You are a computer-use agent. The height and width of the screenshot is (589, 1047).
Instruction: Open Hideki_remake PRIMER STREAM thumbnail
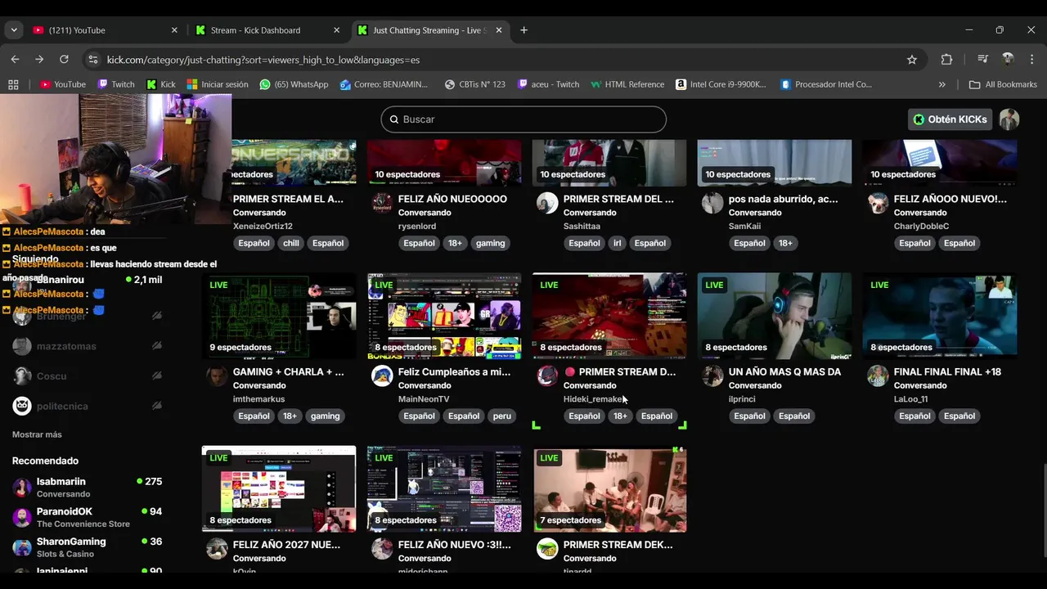(x=609, y=316)
